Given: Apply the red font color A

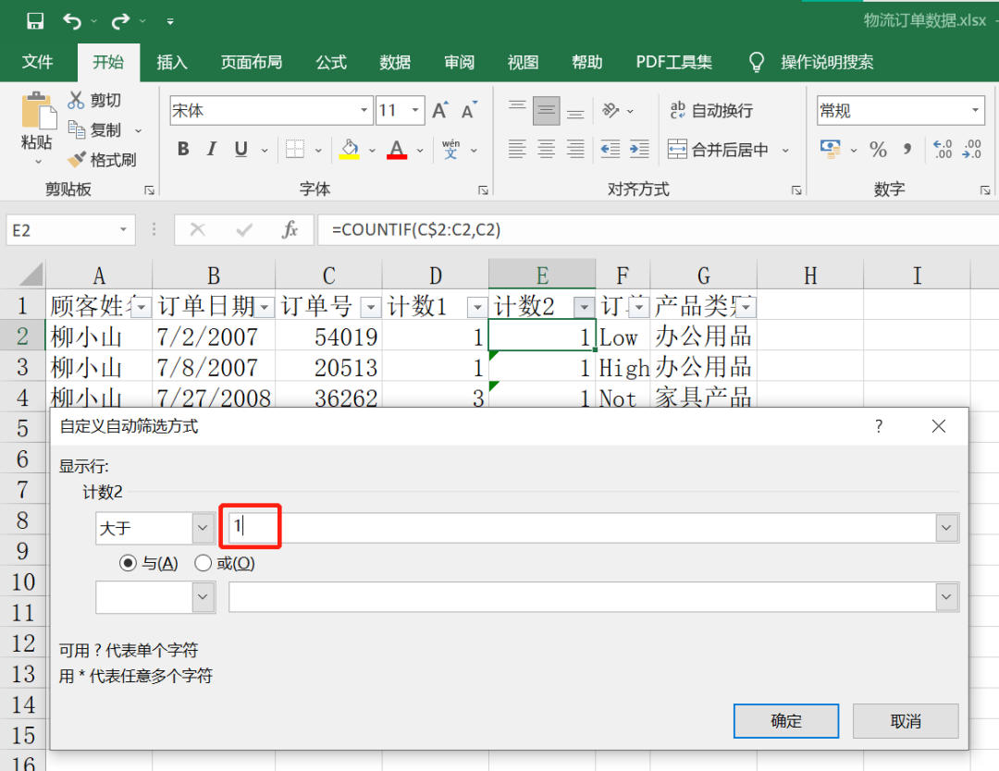Looking at the screenshot, I should point(397,149).
